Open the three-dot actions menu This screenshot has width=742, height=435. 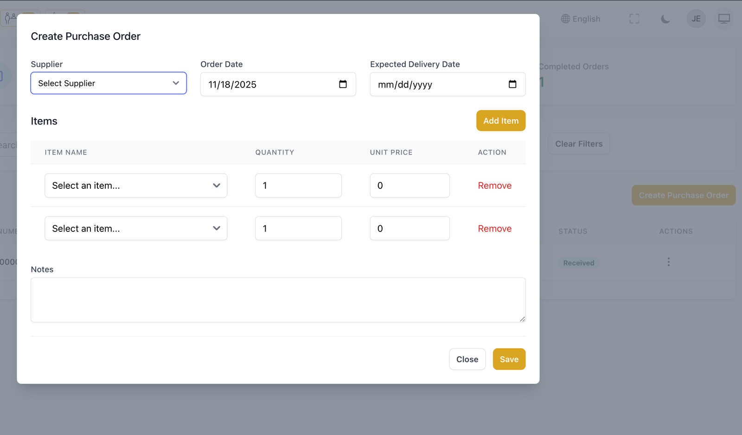[x=668, y=262]
